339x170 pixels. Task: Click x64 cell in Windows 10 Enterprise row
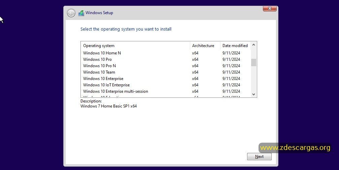[195, 79]
